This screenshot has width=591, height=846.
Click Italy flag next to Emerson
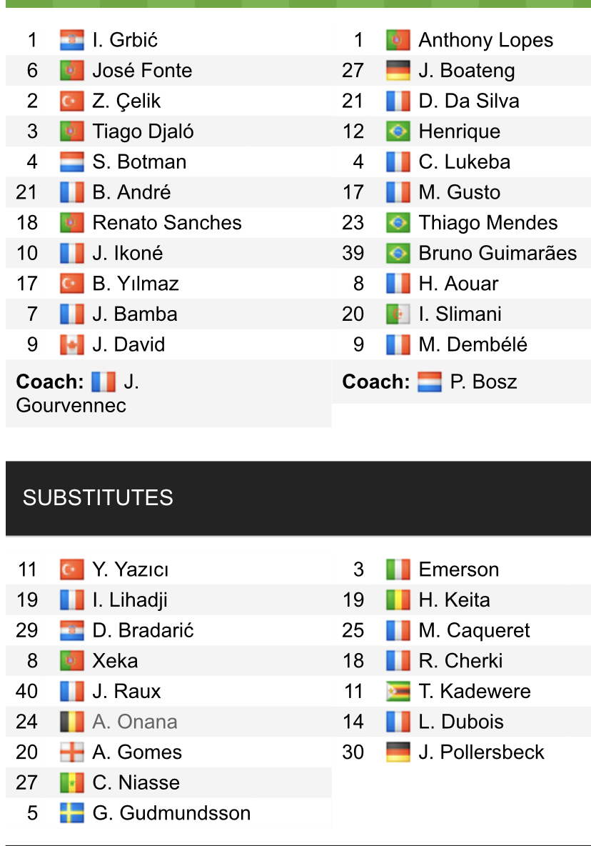click(398, 569)
